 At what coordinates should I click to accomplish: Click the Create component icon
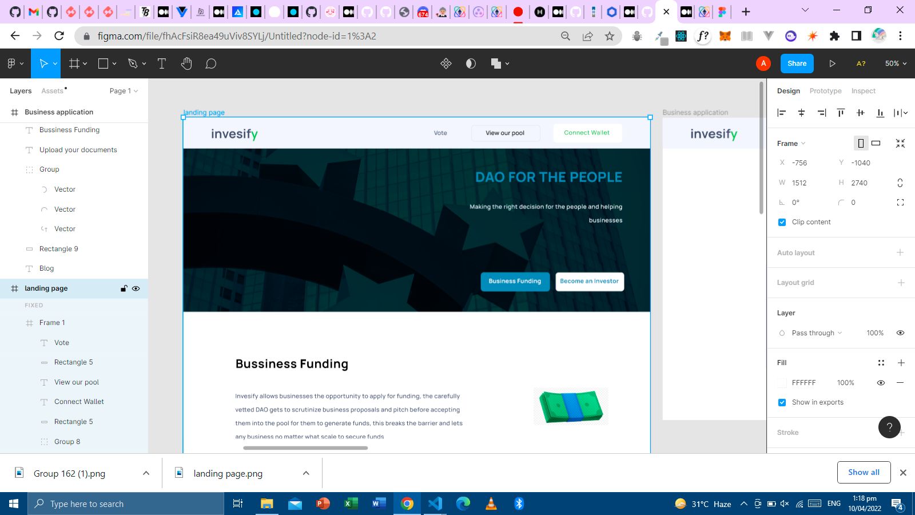446,64
